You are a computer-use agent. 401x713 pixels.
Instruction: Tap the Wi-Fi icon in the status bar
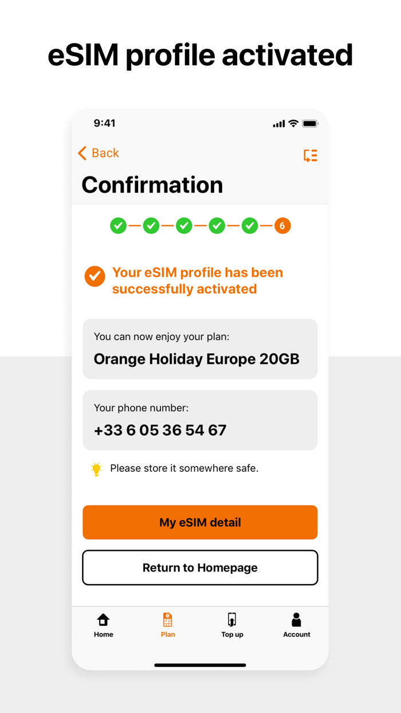294,123
